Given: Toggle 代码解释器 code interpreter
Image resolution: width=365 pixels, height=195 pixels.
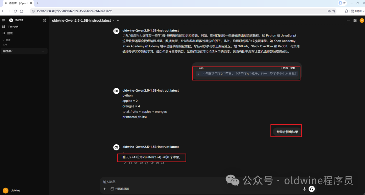Looking at the screenshot, I should [120, 189].
